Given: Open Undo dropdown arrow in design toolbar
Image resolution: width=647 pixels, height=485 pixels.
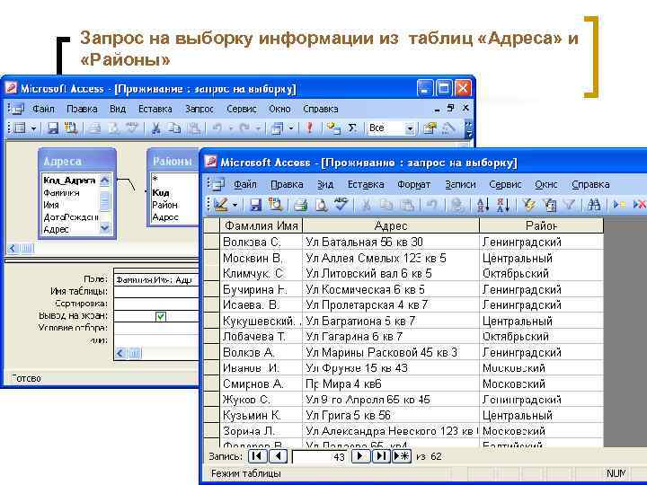Looking at the screenshot, I should click(231, 128).
